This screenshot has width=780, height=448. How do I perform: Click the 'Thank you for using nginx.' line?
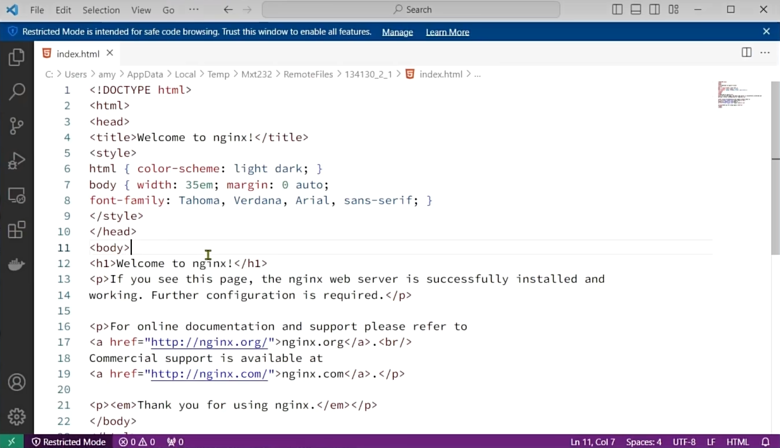coord(233,405)
